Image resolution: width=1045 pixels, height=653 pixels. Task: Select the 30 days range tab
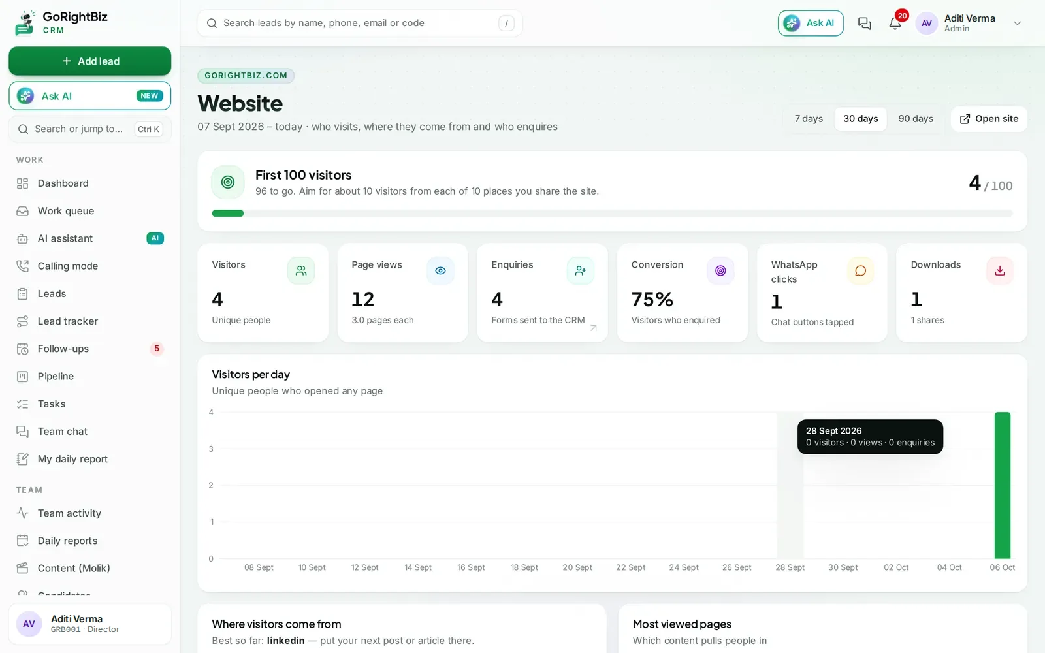[x=860, y=119]
